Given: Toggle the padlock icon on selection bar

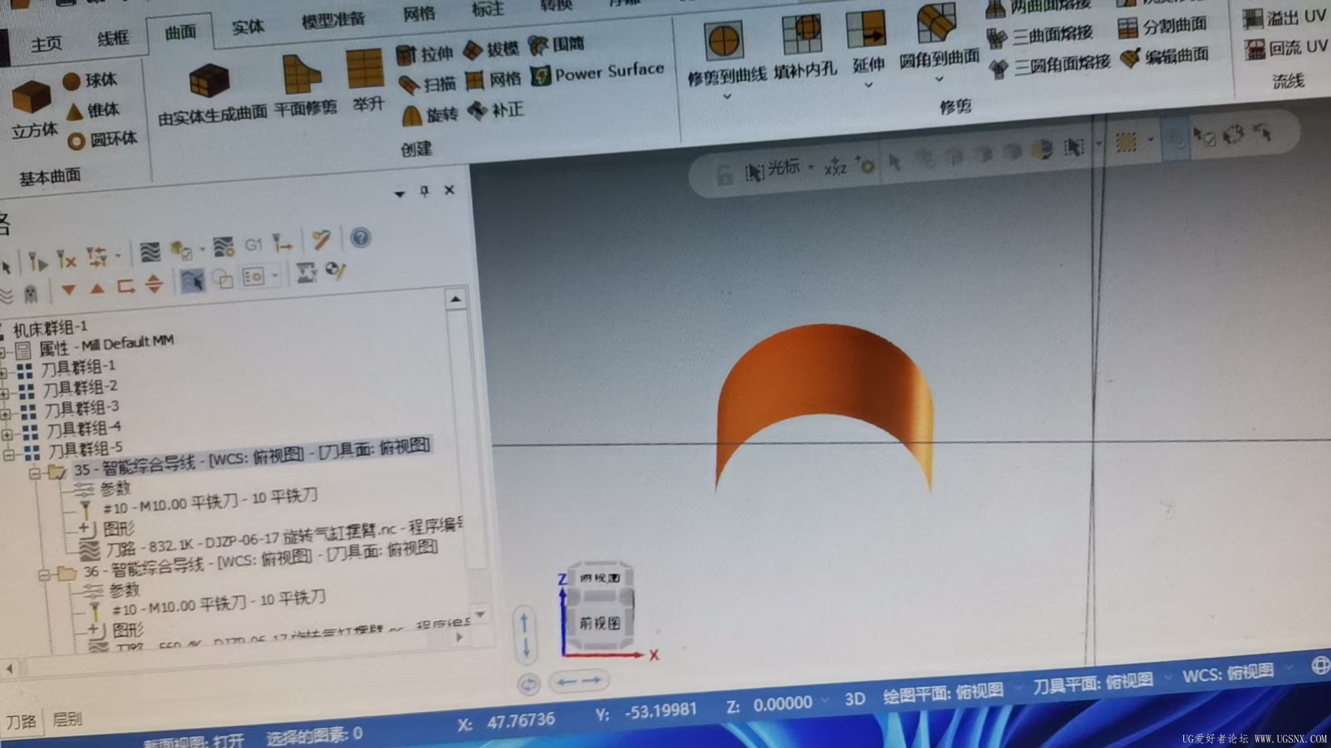Looking at the screenshot, I should point(724,175).
